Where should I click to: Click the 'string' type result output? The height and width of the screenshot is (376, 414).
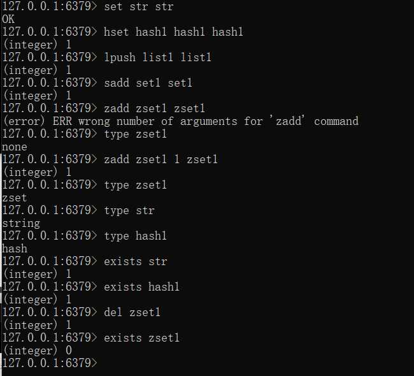pyautogui.click(x=21, y=223)
